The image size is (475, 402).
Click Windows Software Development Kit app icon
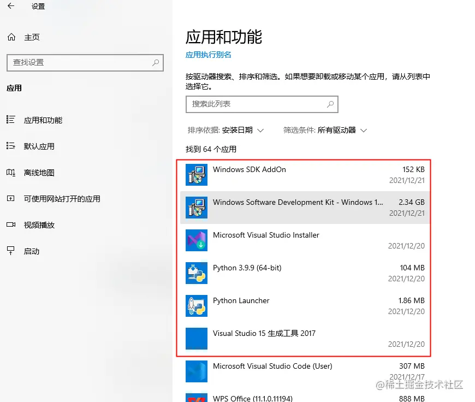click(197, 208)
